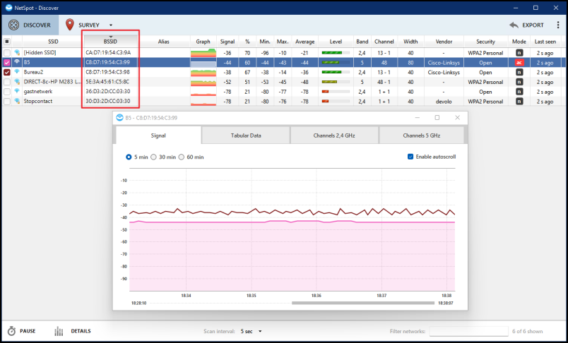Check the box for Stopcontact network
This screenshot has height=343, width=568.
[x=7, y=102]
